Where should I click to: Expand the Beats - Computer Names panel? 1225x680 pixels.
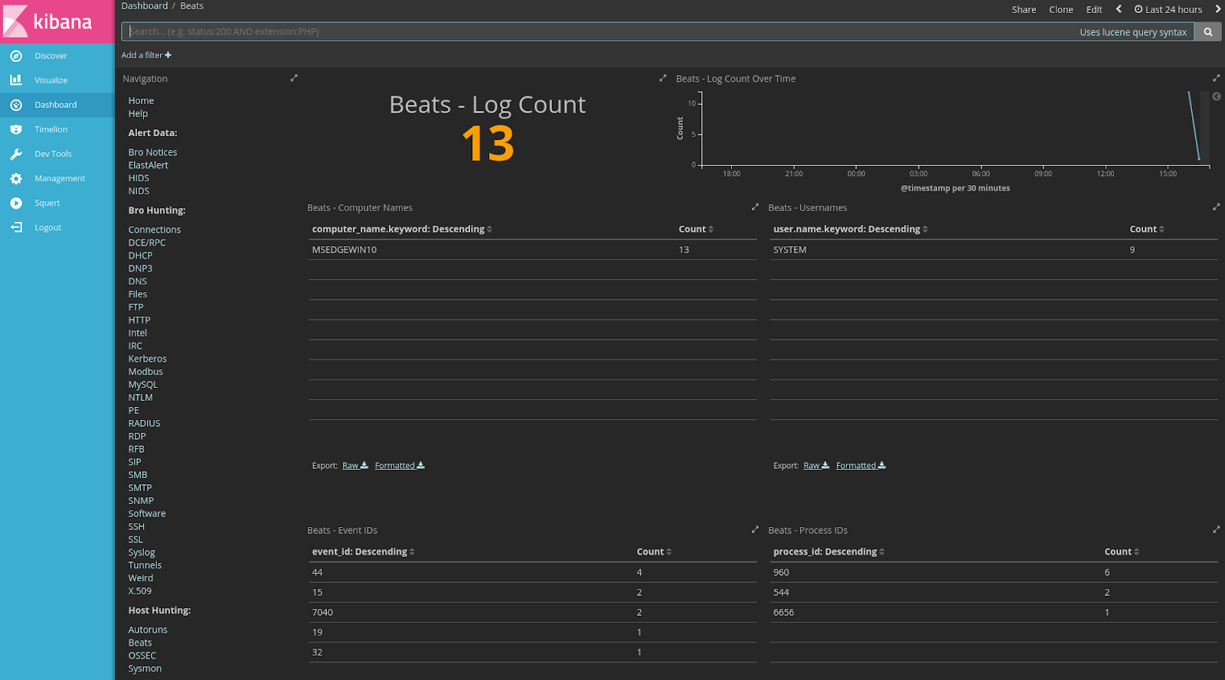point(755,207)
